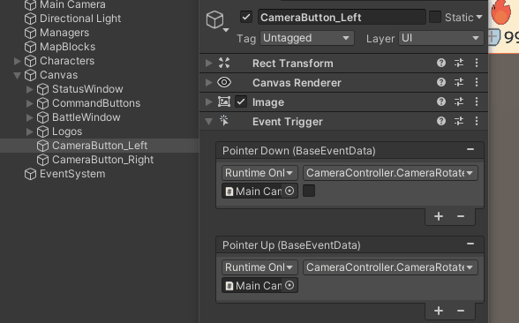The height and width of the screenshot is (323, 519).
Task: Open the Tag dropdown showing Untagged
Action: pos(307,38)
